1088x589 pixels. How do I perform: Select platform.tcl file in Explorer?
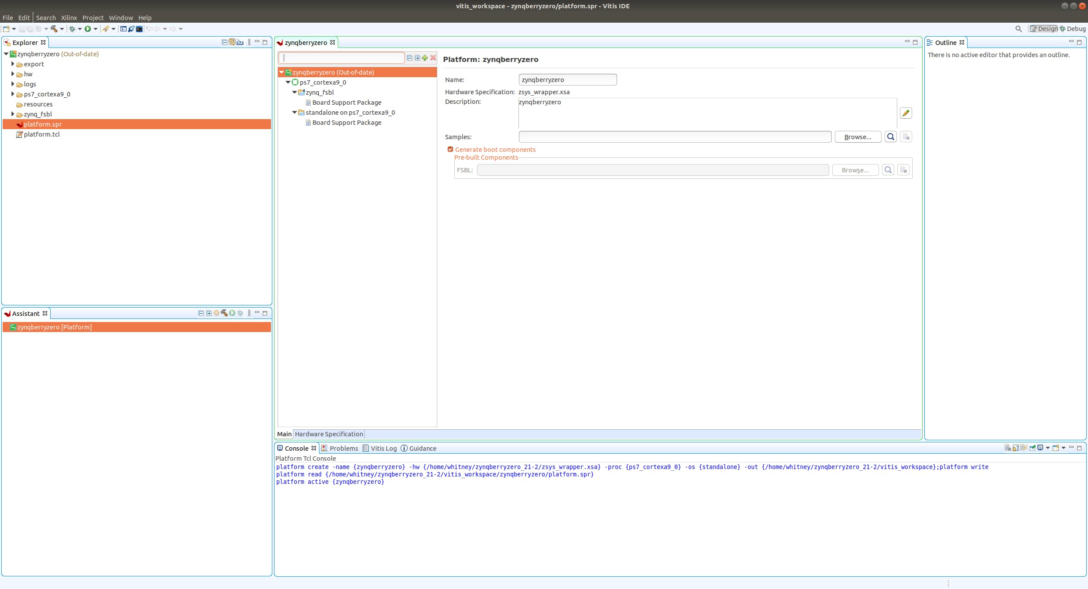41,134
